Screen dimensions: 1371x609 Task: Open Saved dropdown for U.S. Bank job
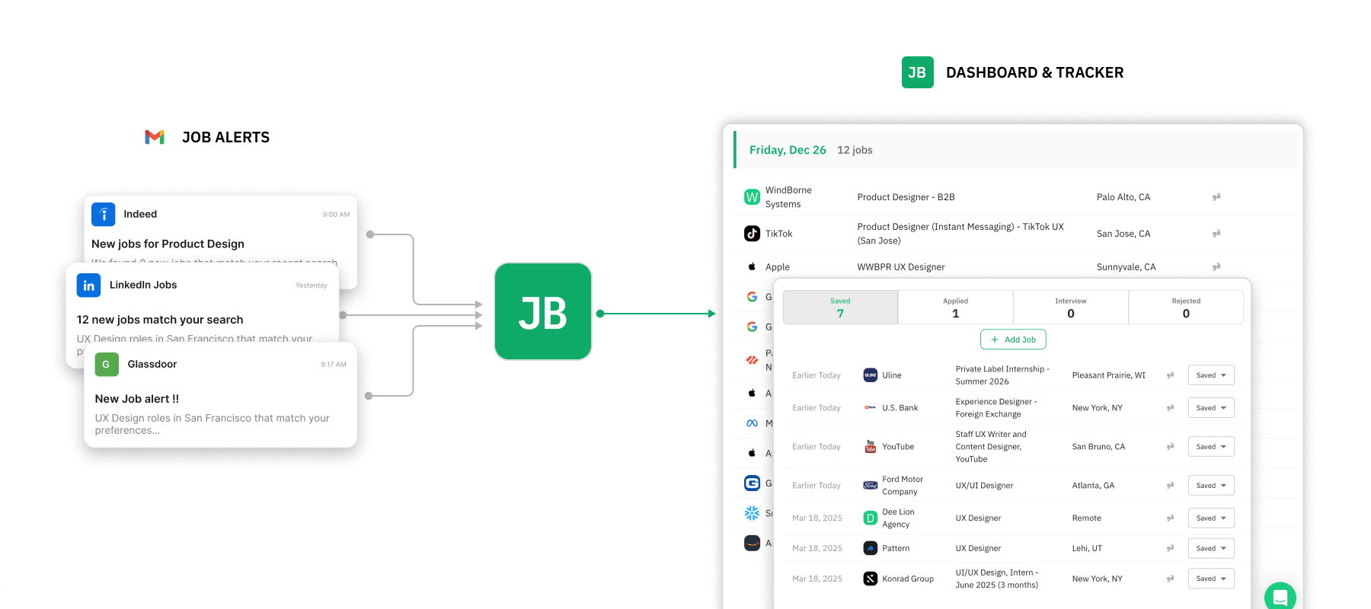[x=1211, y=408]
